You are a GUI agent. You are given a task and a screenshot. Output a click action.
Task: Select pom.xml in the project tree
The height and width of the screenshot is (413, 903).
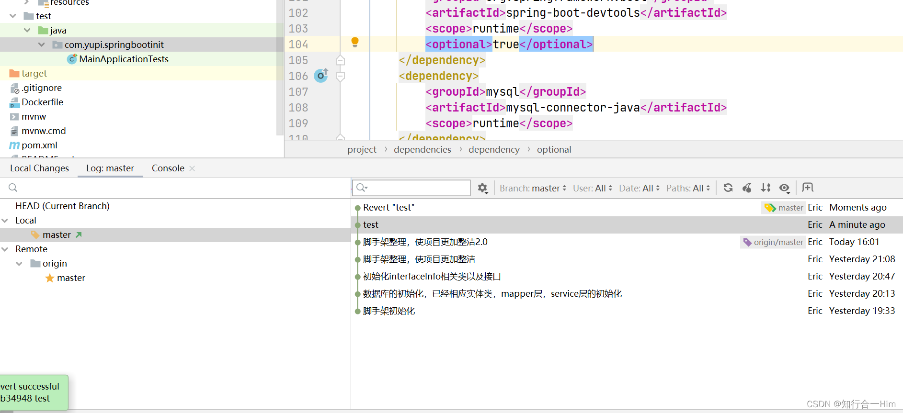[x=39, y=145]
